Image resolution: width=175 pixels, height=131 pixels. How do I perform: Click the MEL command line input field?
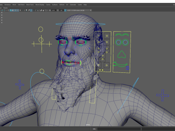(x=119, y=129)
